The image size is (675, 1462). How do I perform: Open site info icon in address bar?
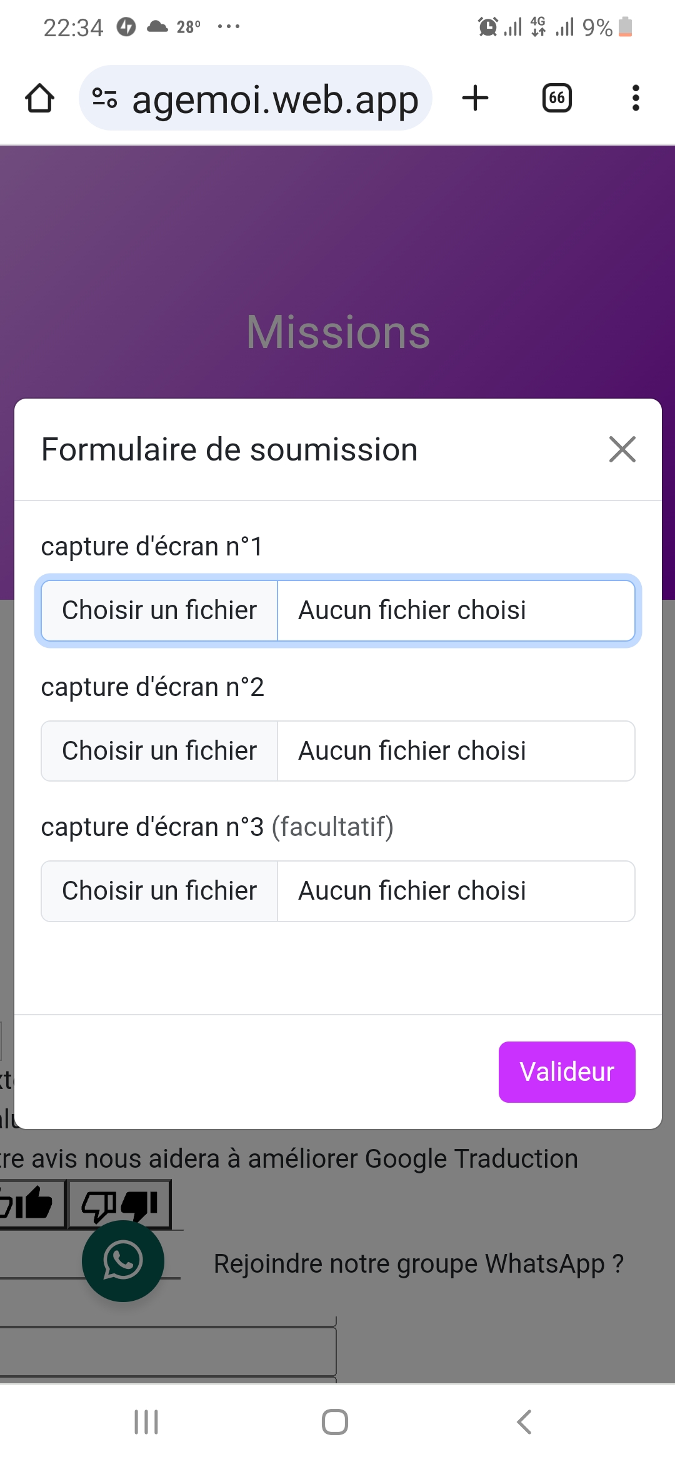[x=104, y=99]
